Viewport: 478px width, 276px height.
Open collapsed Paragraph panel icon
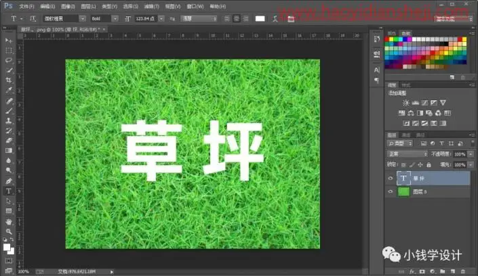[x=377, y=80]
